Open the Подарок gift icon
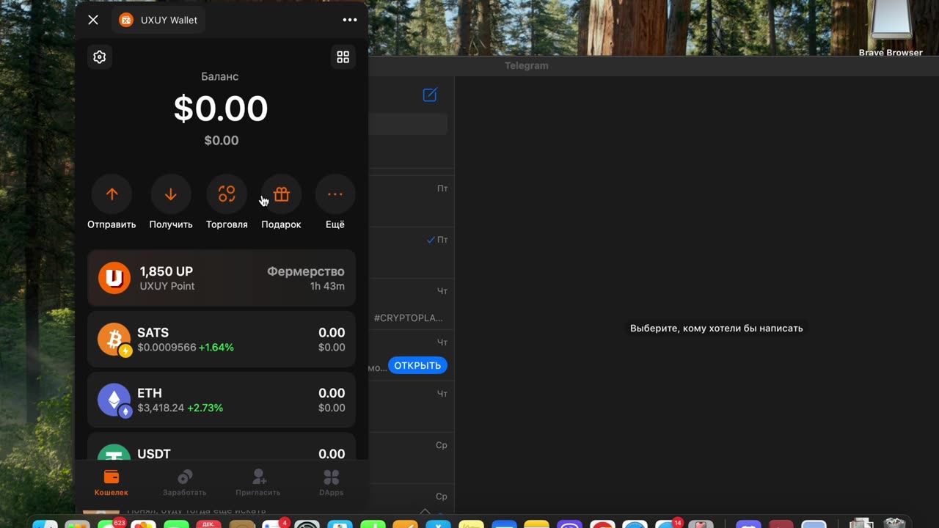 (282, 194)
